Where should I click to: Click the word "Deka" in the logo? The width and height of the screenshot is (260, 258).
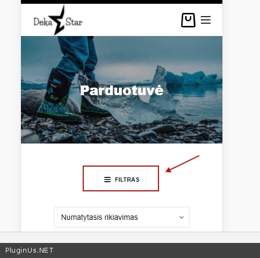click(42, 22)
